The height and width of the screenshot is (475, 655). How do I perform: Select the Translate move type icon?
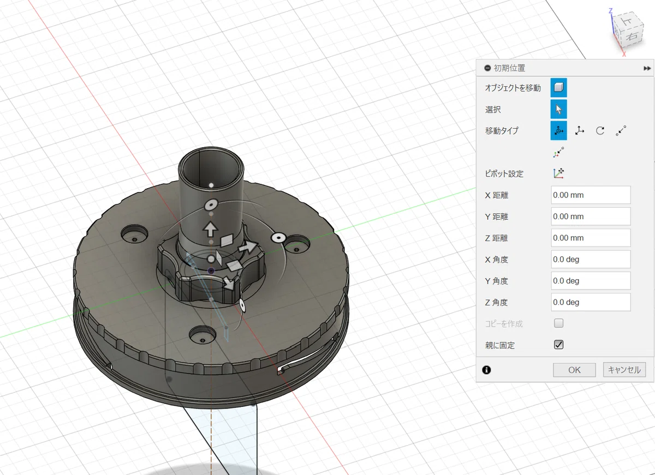coord(580,131)
